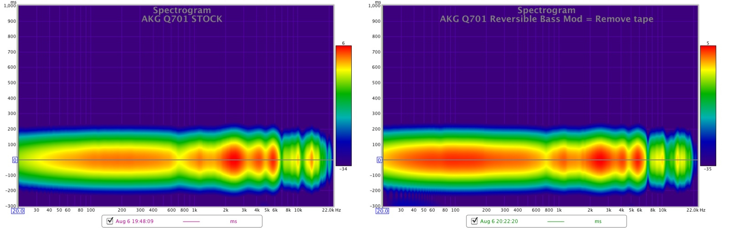Click the color scale top value 5
This screenshot has width=729, height=228.
(x=708, y=43)
